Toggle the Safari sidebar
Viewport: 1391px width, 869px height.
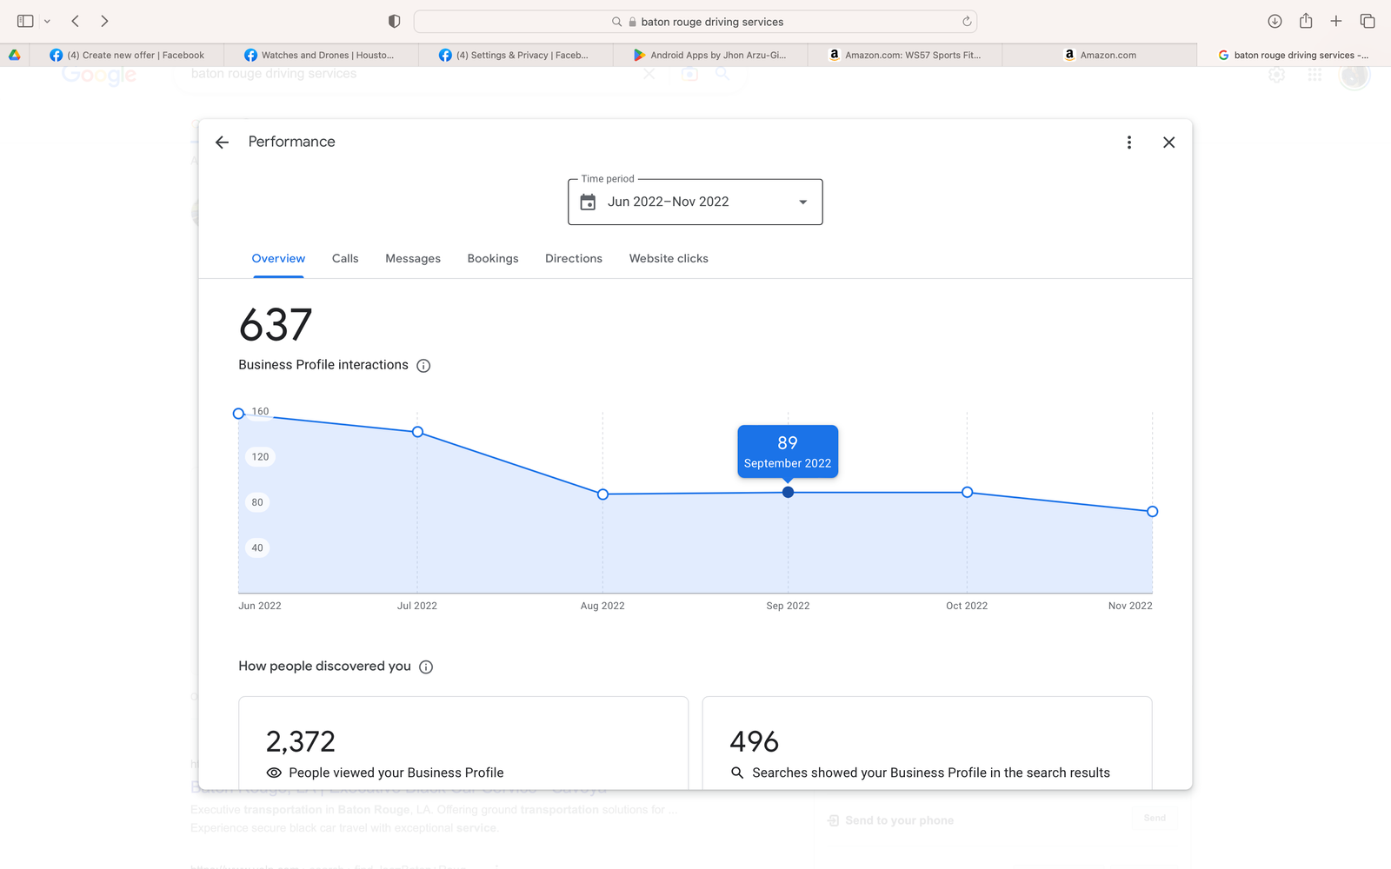pyautogui.click(x=25, y=21)
